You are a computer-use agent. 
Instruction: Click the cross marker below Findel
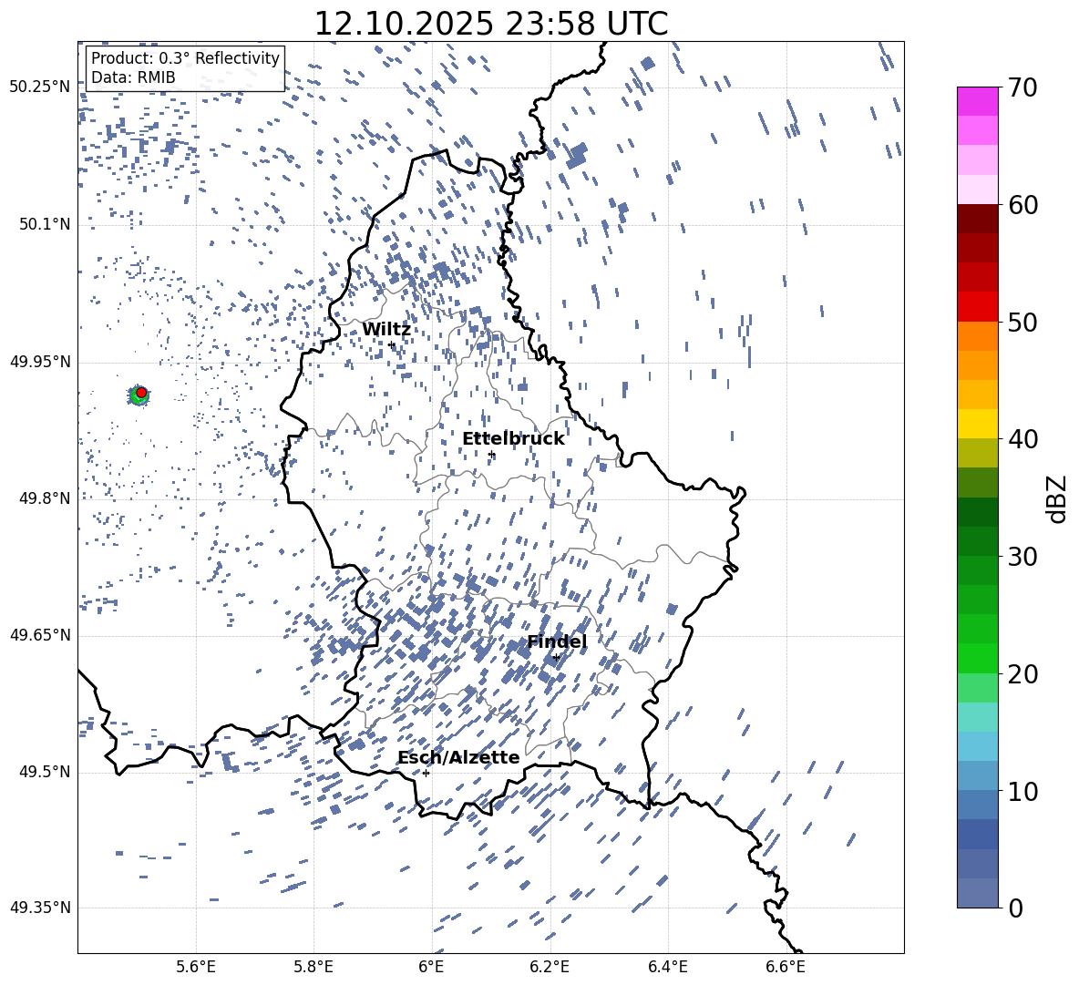point(556,657)
